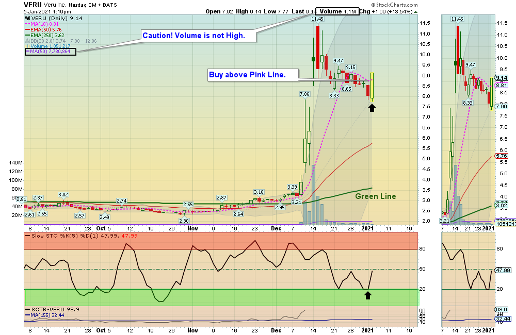Click the 7.90 Bollinger tag in side panel
516x335 pixels.
click(x=502, y=107)
